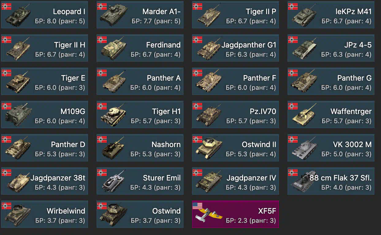
Task: Open the Wirbelwind vehicle card
Action: (x=44, y=214)
